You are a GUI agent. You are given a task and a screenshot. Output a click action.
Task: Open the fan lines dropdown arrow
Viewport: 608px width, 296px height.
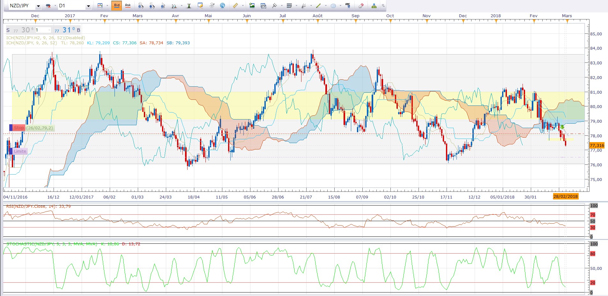pyautogui.click(x=311, y=6)
